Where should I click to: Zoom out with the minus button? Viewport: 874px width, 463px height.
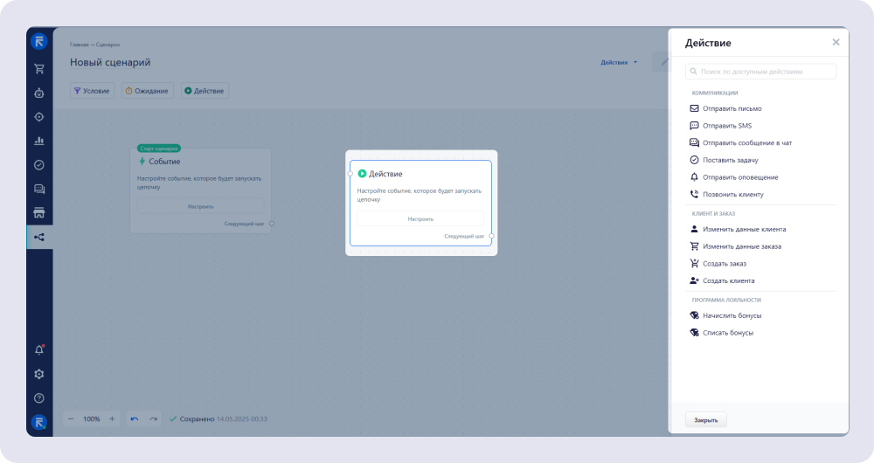click(72, 419)
